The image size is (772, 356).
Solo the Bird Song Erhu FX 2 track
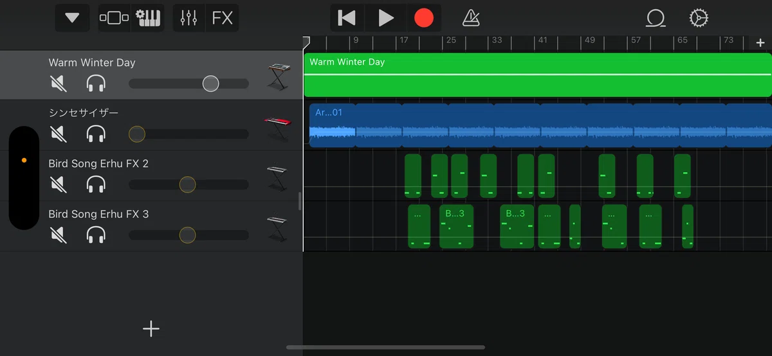(x=96, y=184)
